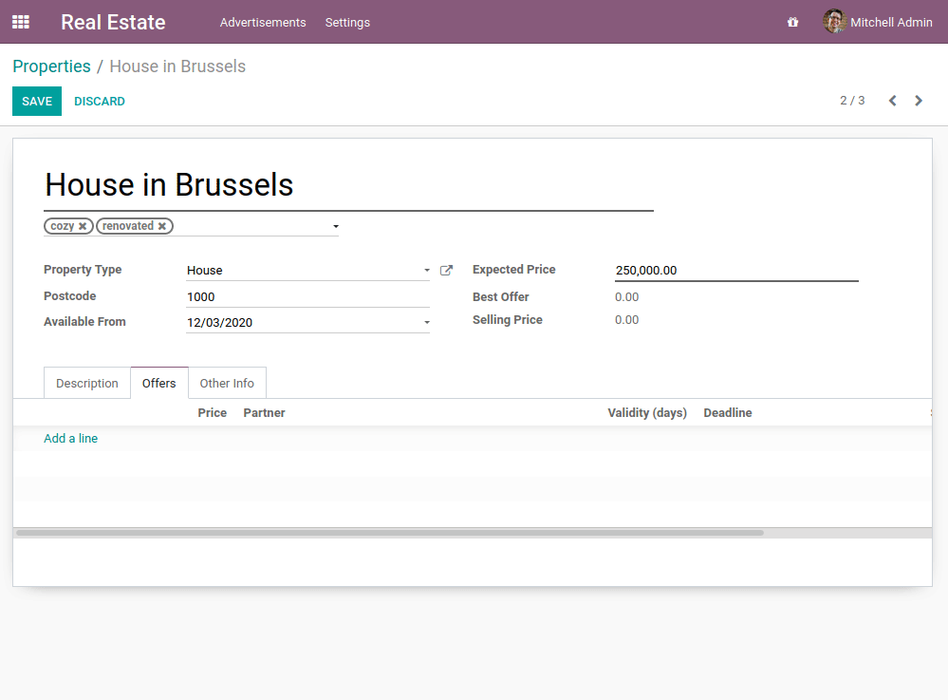Open Mitchell Admin user avatar menu

(834, 22)
